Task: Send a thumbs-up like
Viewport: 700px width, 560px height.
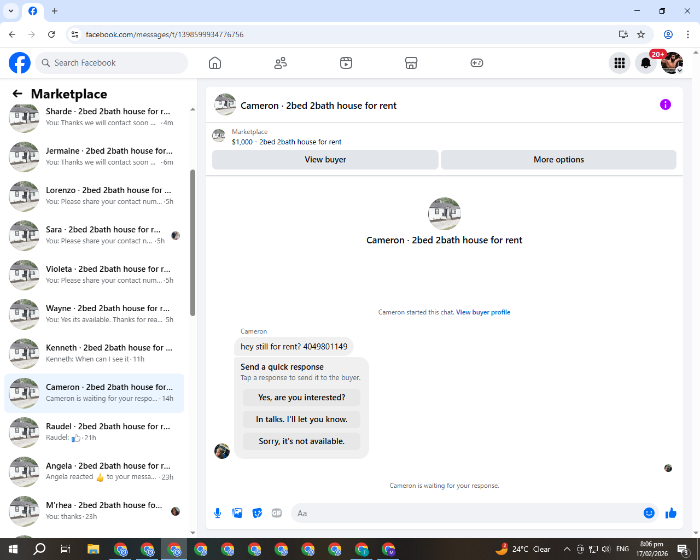Action: pyautogui.click(x=671, y=513)
